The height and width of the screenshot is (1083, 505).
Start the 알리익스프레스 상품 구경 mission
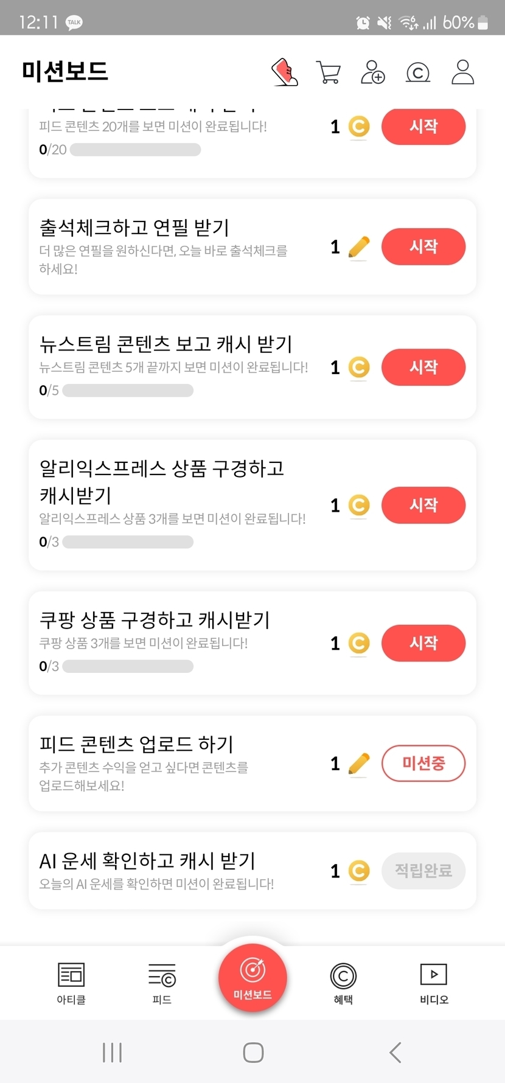[423, 506]
